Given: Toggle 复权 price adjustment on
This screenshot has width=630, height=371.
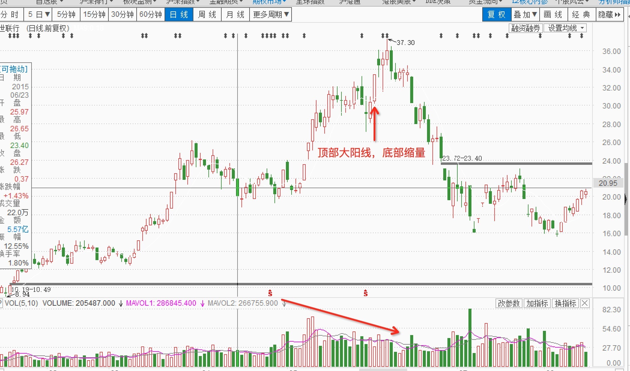Looking at the screenshot, I should tap(496, 14).
